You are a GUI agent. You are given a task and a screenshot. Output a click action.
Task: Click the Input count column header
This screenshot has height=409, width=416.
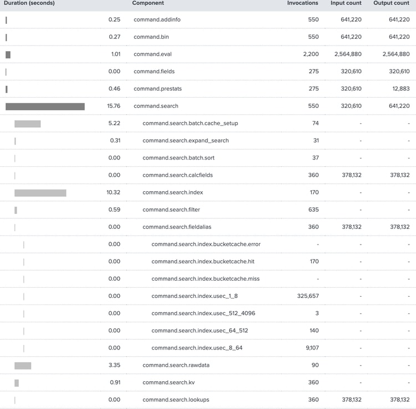coord(346,3)
